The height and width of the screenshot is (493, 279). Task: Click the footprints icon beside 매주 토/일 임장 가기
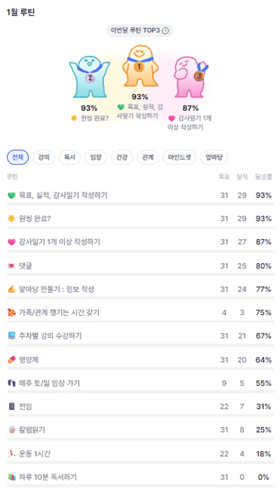[x=11, y=383]
